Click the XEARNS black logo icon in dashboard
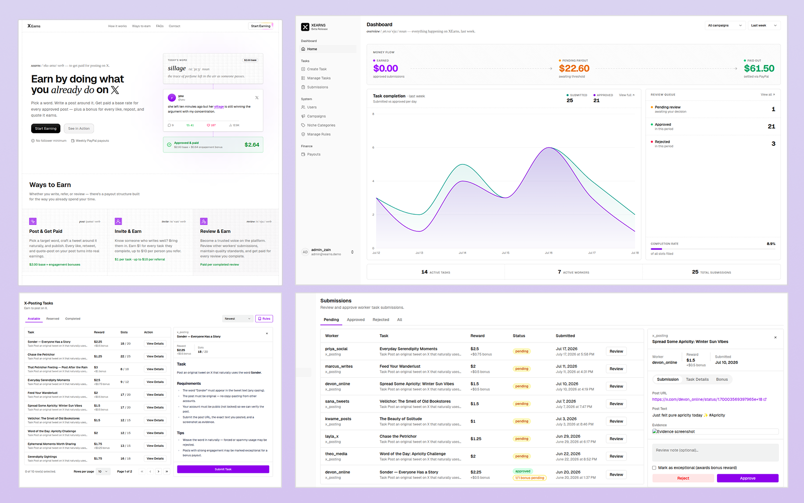Image resolution: width=804 pixels, height=503 pixels. pos(305,27)
